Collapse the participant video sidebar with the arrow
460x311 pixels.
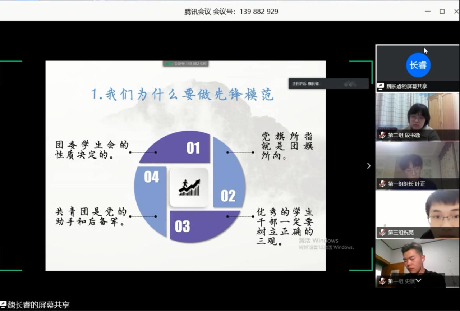point(368,166)
